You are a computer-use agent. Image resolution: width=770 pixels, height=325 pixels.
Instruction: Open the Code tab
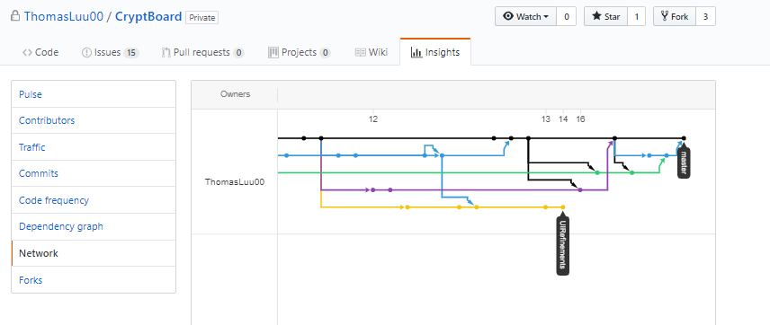(x=40, y=52)
